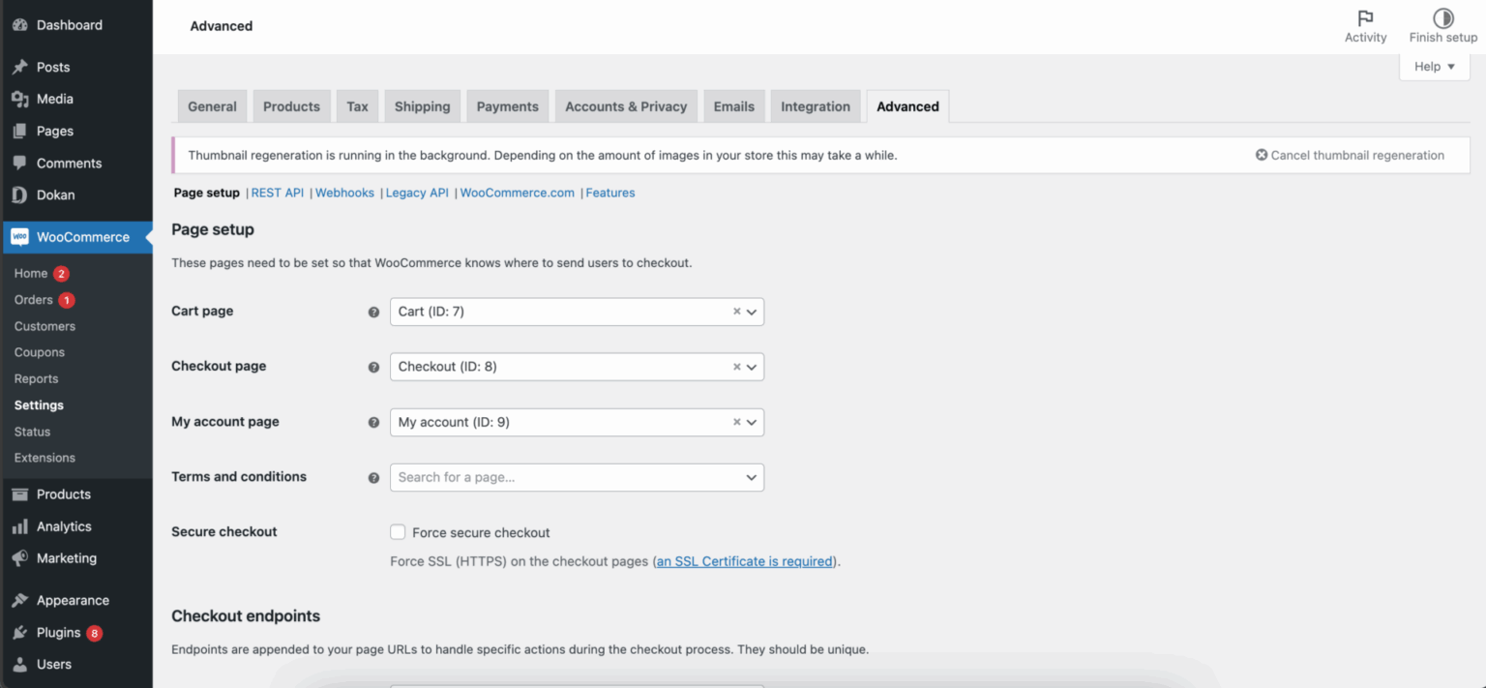Open the Webhooks section link
Screen dimensions: 1486x688
click(x=344, y=193)
